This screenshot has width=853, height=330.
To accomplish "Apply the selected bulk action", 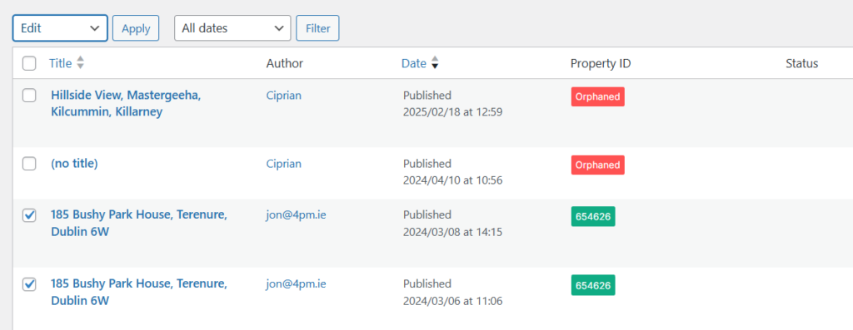I will pos(136,28).
